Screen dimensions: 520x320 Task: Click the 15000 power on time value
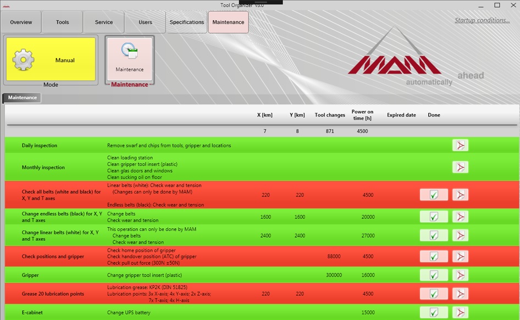coord(368,312)
